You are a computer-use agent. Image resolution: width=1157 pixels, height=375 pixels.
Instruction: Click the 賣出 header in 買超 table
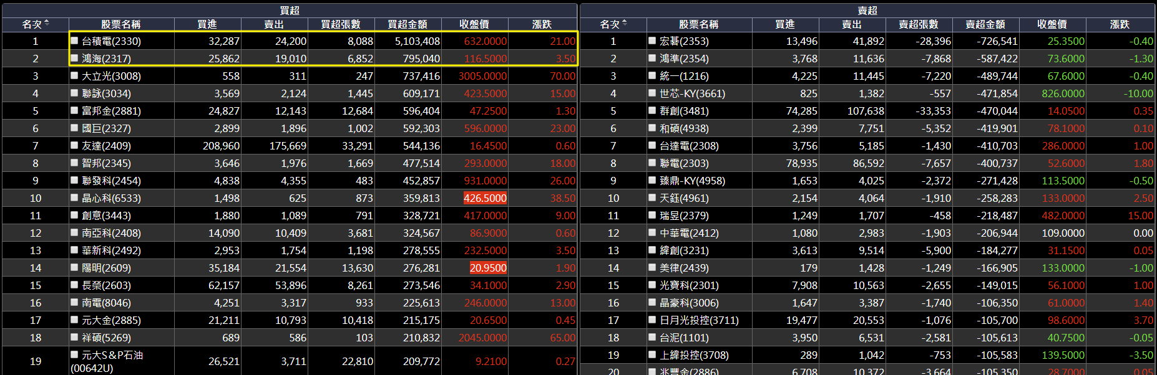click(x=274, y=24)
